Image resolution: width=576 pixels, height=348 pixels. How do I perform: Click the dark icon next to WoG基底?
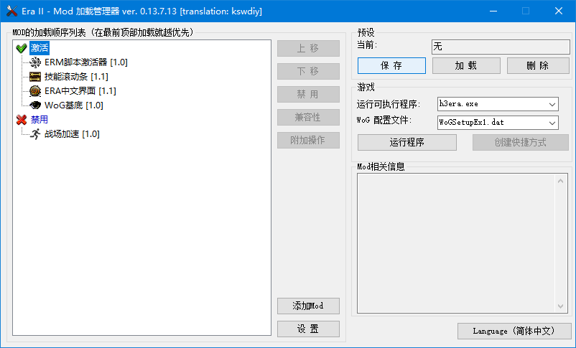coord(35,105)
